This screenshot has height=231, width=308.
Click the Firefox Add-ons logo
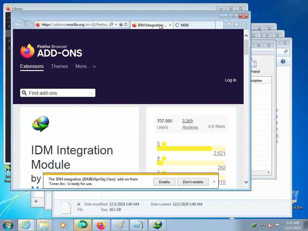tap(51, 51)
